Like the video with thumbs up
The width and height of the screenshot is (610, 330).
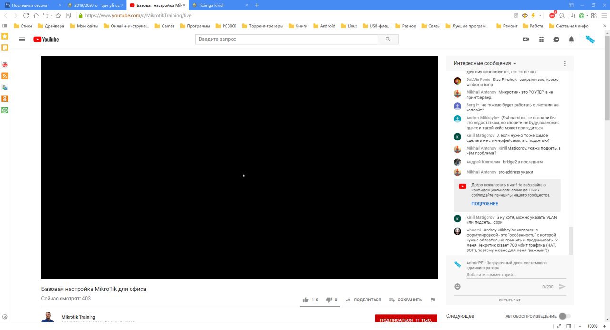click(305, 300)
